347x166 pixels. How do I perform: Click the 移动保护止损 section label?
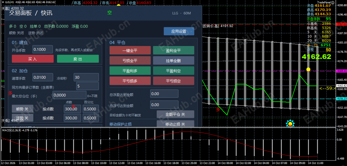[x=121, y=124]
